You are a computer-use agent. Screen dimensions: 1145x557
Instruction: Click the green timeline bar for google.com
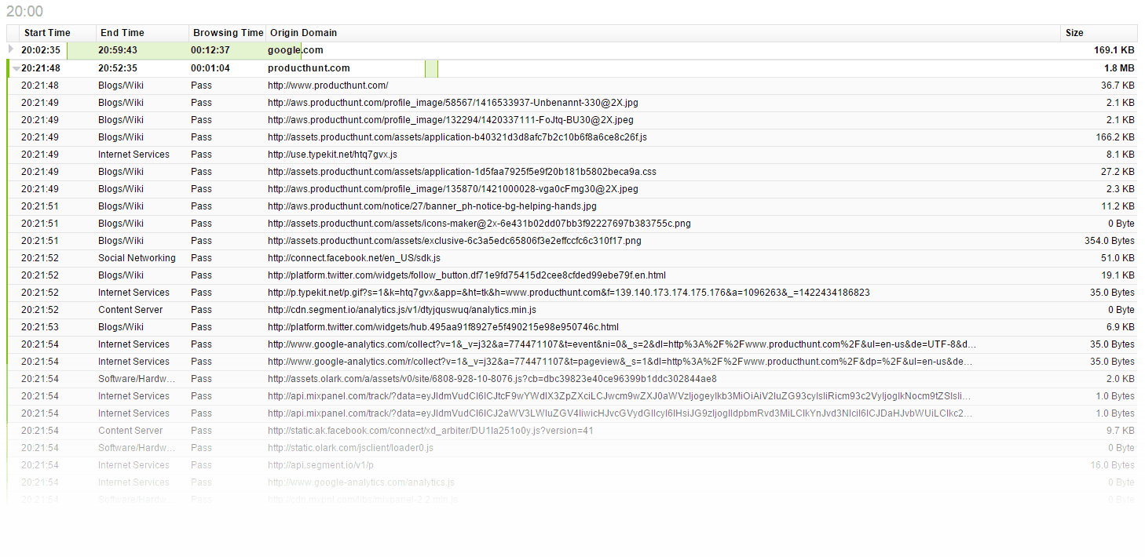tap(184, 50)
